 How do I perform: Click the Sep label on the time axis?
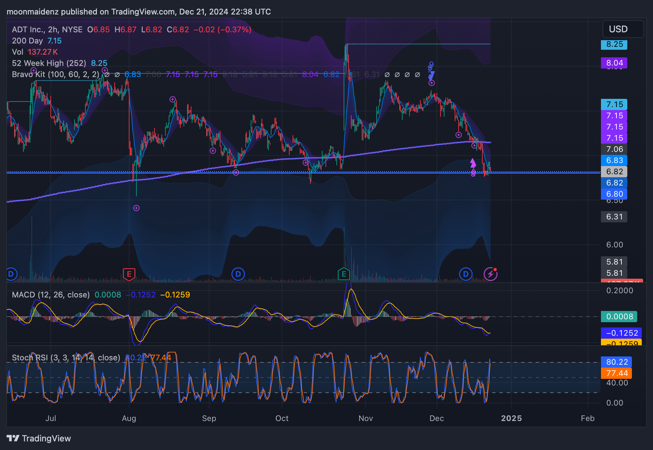(x=209, y=418)
